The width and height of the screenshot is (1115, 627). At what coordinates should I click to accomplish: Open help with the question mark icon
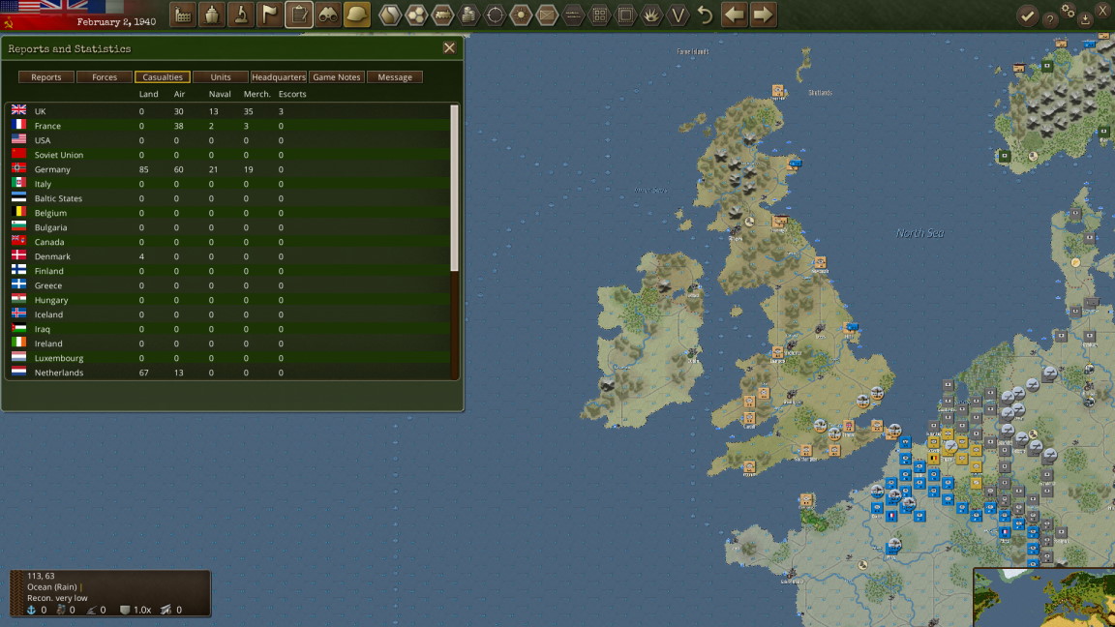[x=1049, y=20]
